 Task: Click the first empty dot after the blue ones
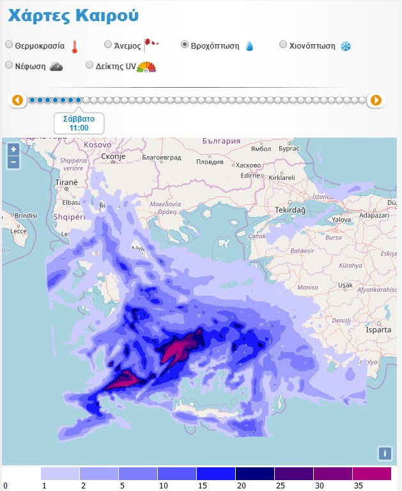86,101
